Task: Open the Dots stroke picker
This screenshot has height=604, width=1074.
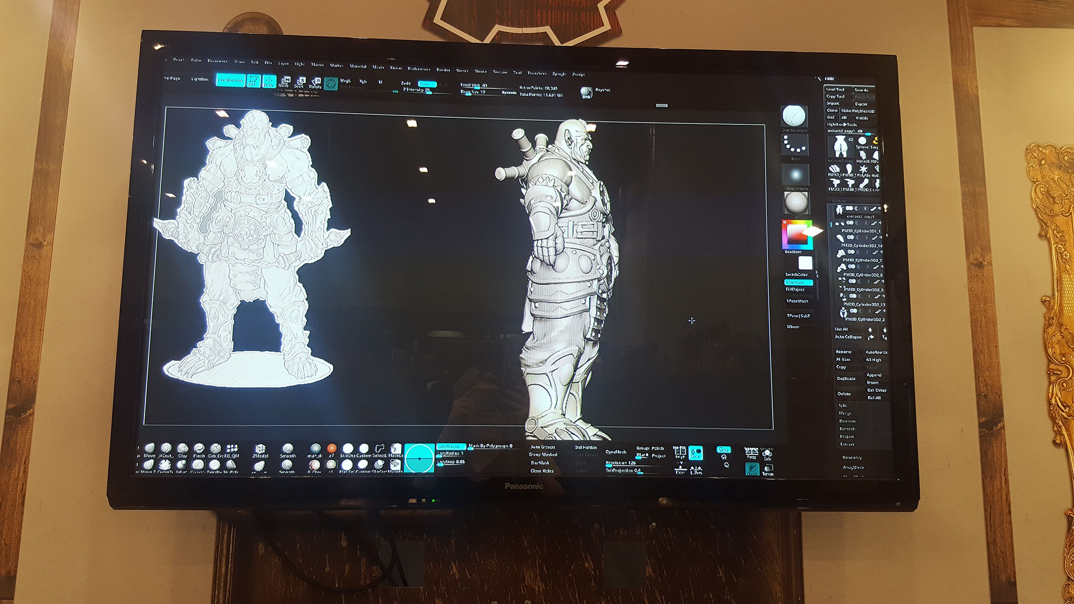Action: (x=795, y=145)
